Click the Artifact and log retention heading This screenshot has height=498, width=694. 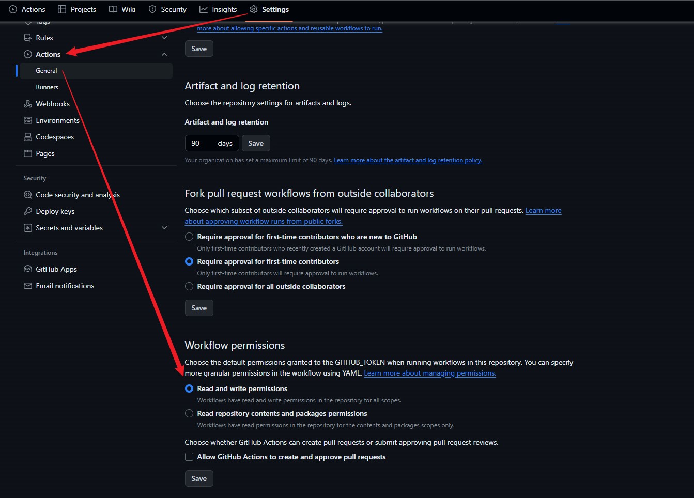pyautogui.click(x=242, y=86)
